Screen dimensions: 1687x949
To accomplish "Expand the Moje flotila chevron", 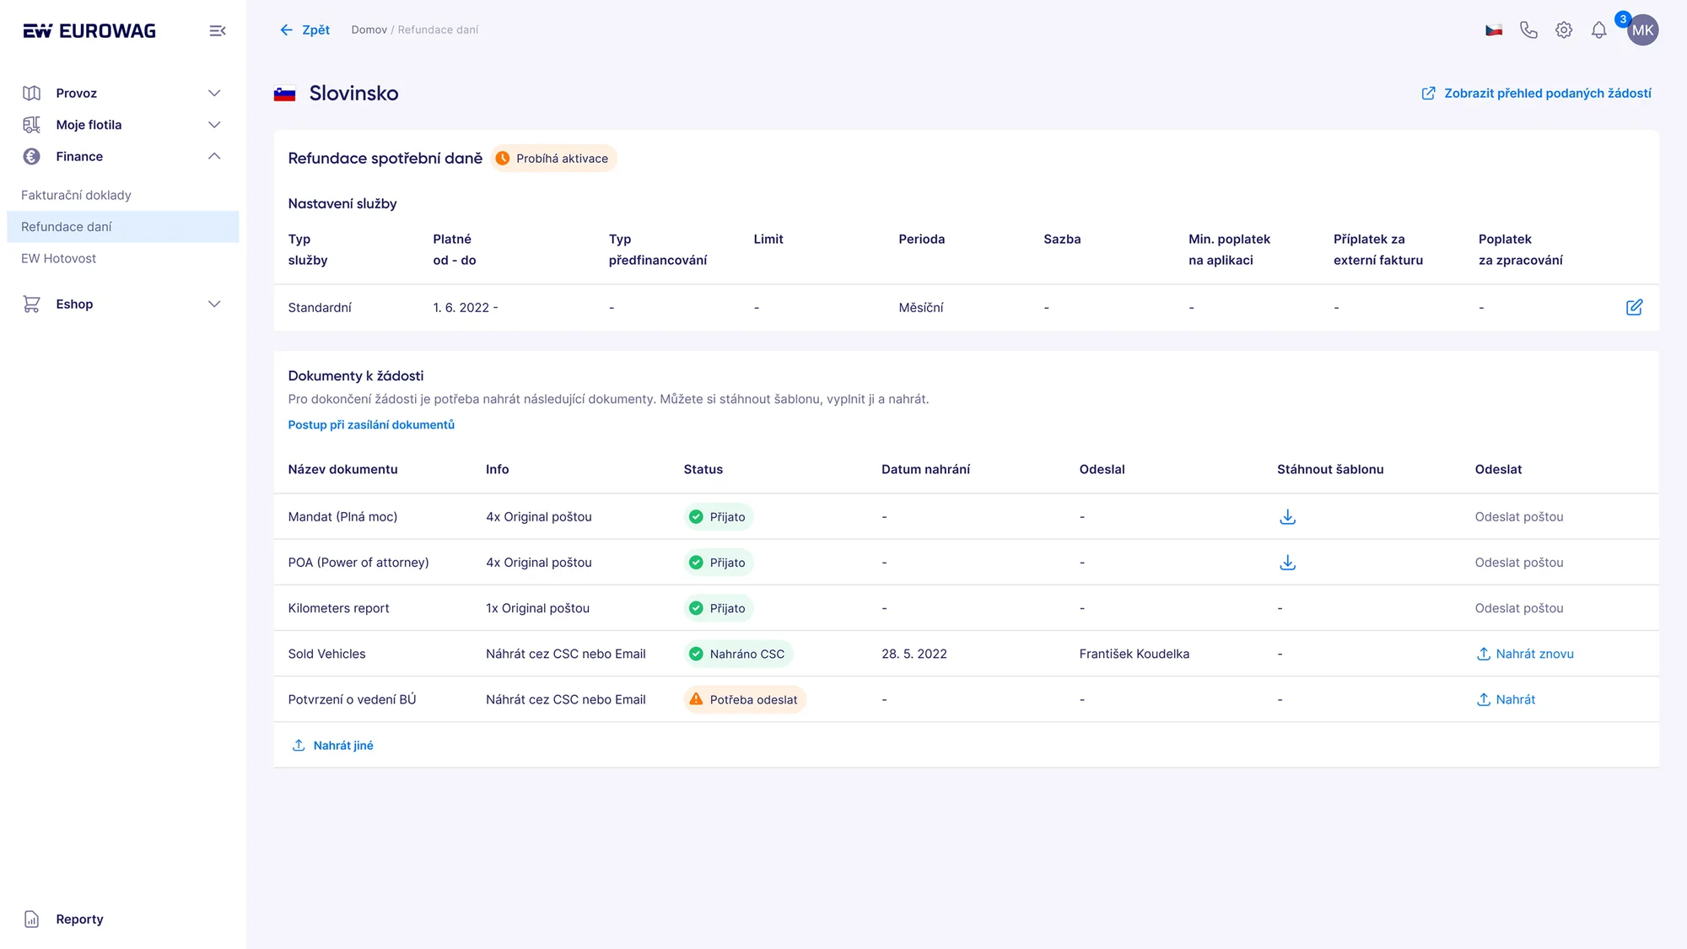I will [214, 125].
